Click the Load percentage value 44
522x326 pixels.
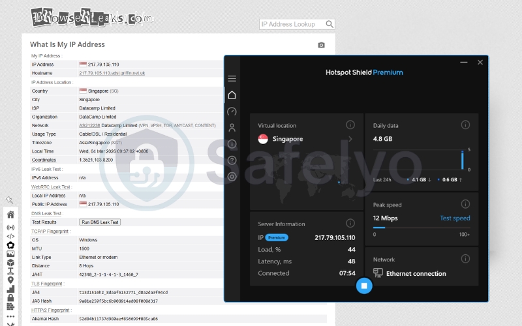[351, 250]
